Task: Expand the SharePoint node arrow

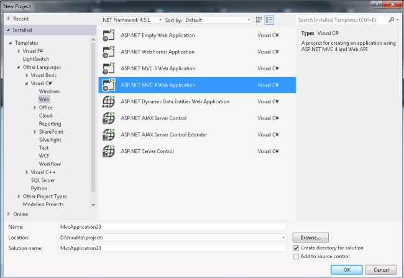Action: pos(35,132)
